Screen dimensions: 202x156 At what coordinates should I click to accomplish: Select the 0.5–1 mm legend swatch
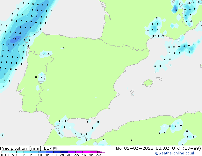click(13, 152)
